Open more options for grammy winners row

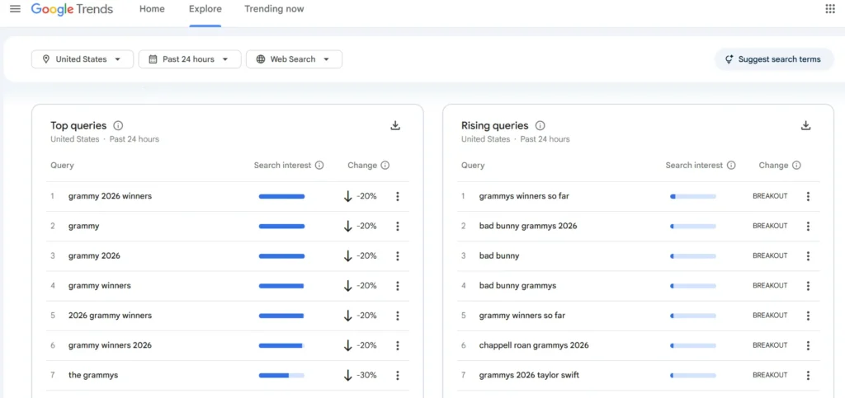[x=398, y=286]
